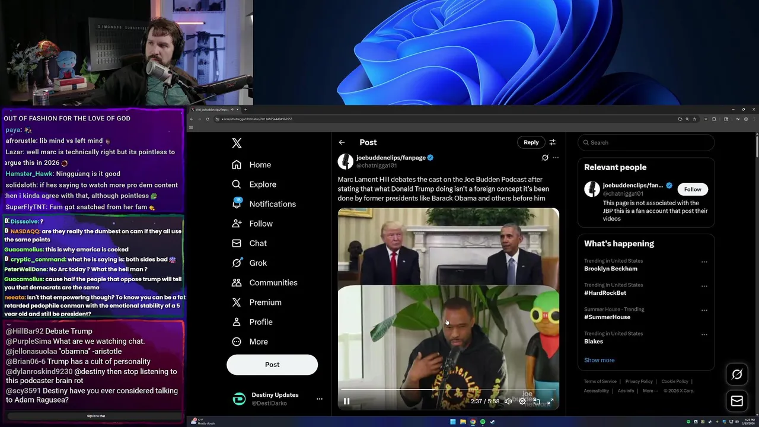The width and height of the screenshot is (759, 427).
Task: Click the Chrome address bar URL
Action: (x=257, y=119)
